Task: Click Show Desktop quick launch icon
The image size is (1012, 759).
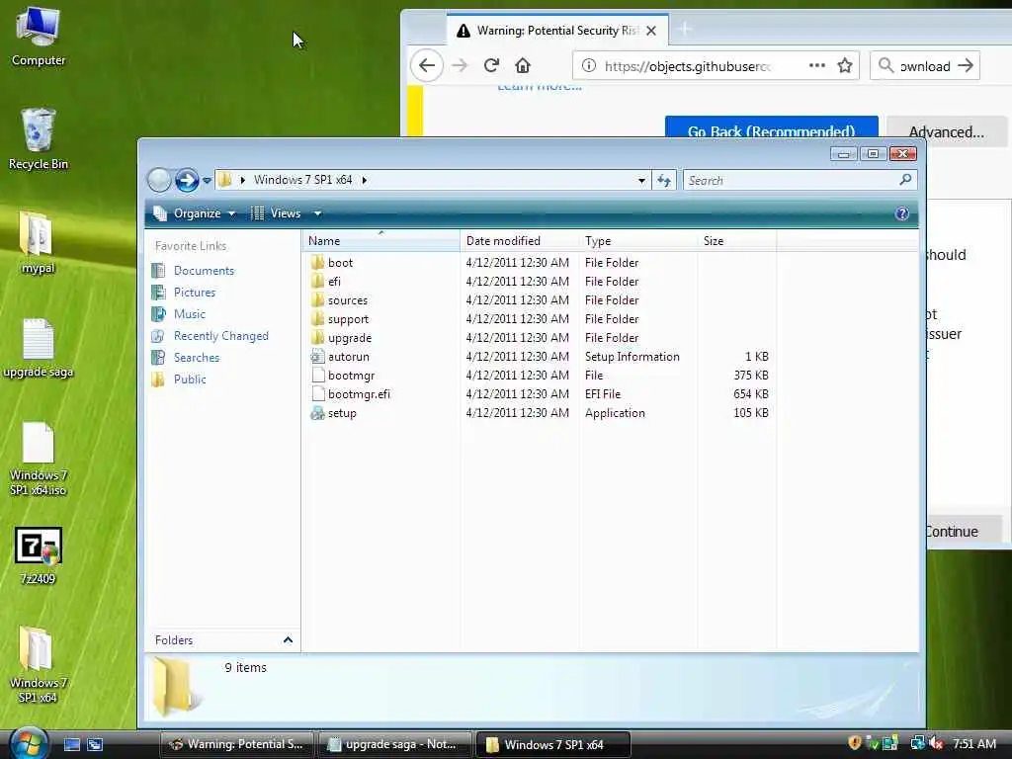Action: (71, 744)
